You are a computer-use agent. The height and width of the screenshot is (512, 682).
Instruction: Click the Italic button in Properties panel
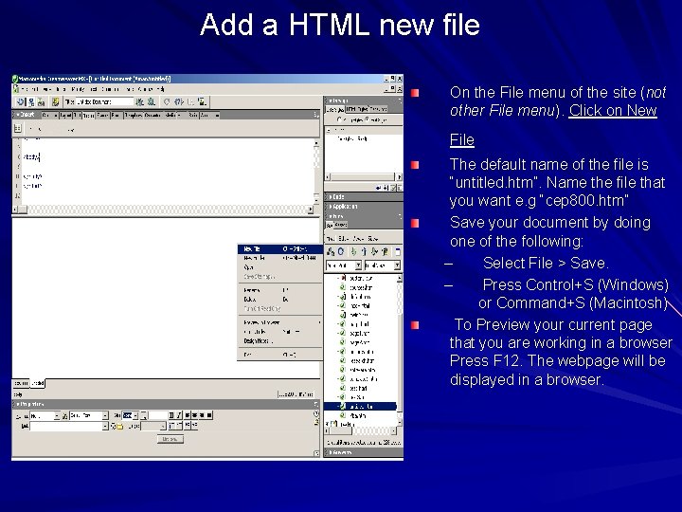(179, 415)
